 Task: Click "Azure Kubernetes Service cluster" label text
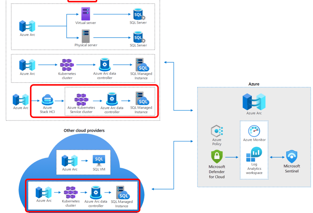point(81,110)
